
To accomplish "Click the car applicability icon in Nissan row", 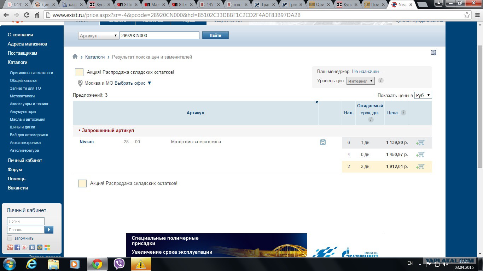I will click(323, 142).
